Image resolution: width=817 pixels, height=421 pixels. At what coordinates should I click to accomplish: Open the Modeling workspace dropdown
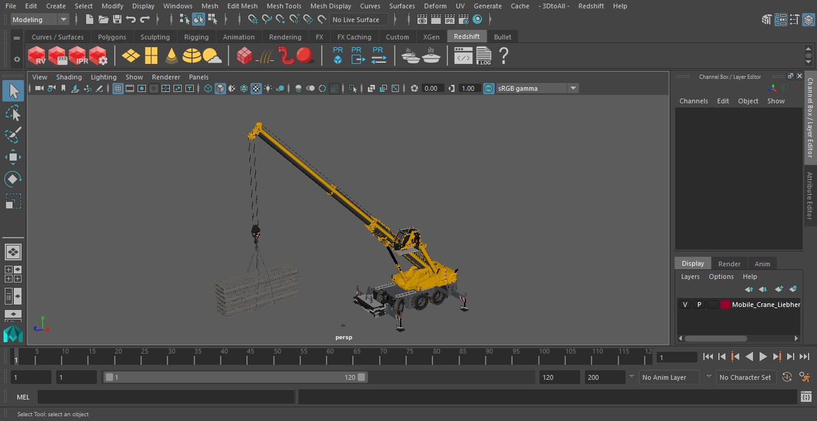pyautogui.click(x=40, y=20)
